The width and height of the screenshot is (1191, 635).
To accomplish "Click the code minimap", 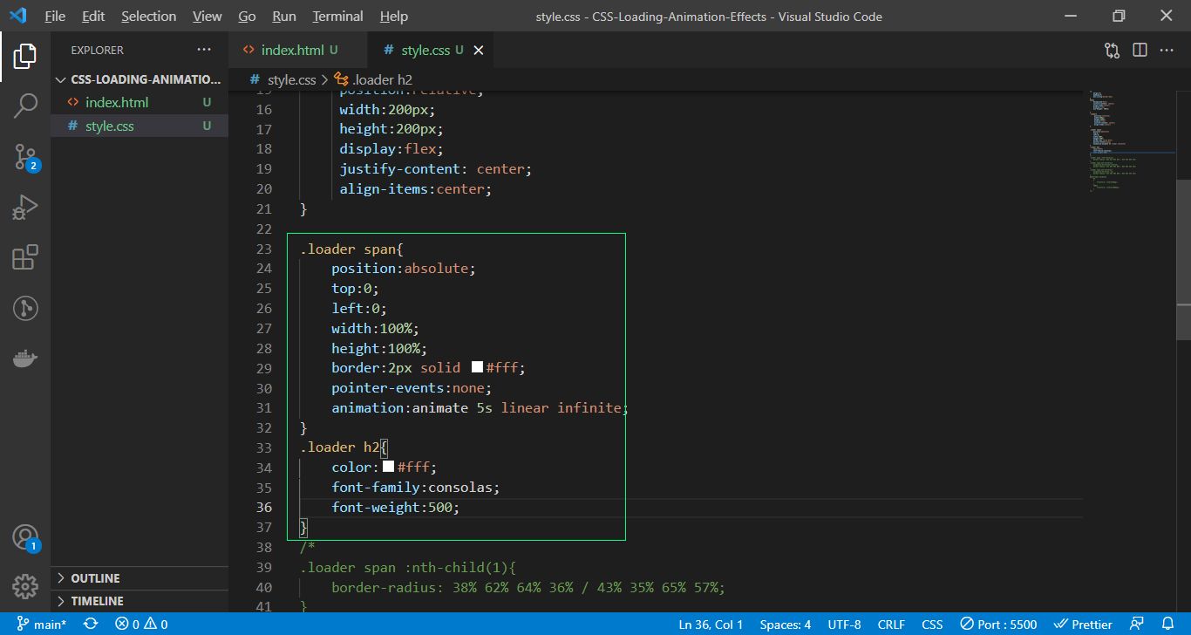I will click(x=1127, y=140).
